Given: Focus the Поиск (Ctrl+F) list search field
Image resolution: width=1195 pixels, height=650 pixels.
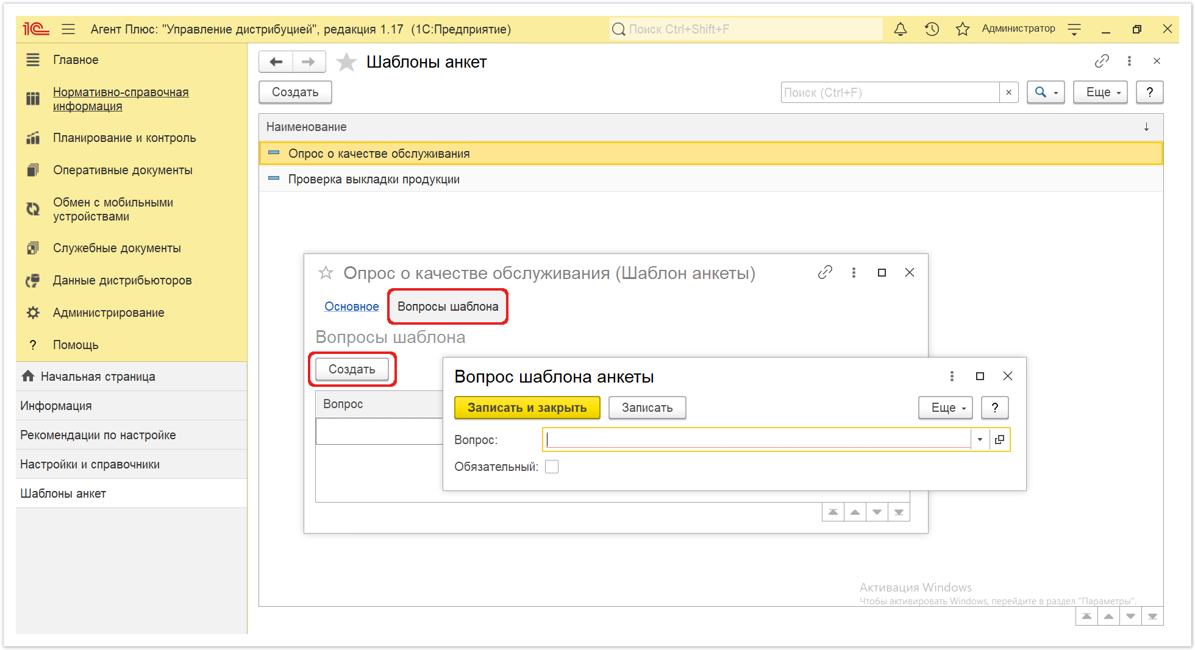Looking at the screenshot, I should coord(890,92).
